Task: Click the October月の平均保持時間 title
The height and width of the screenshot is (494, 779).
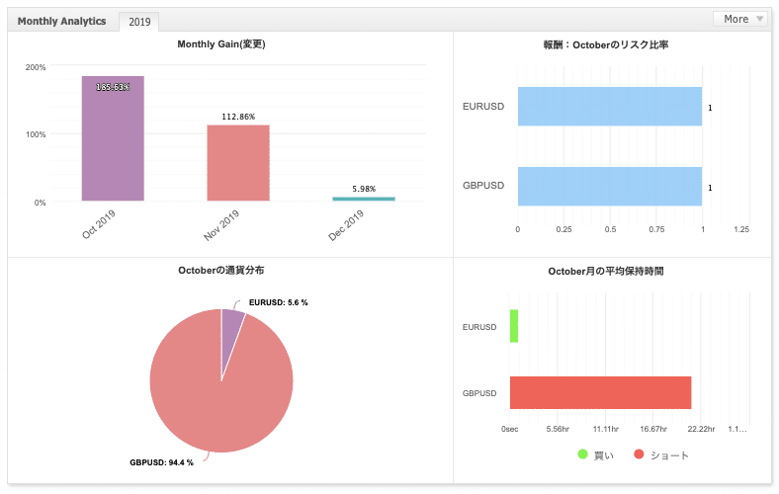Action: pyautogui.click(x=606, y=271)
